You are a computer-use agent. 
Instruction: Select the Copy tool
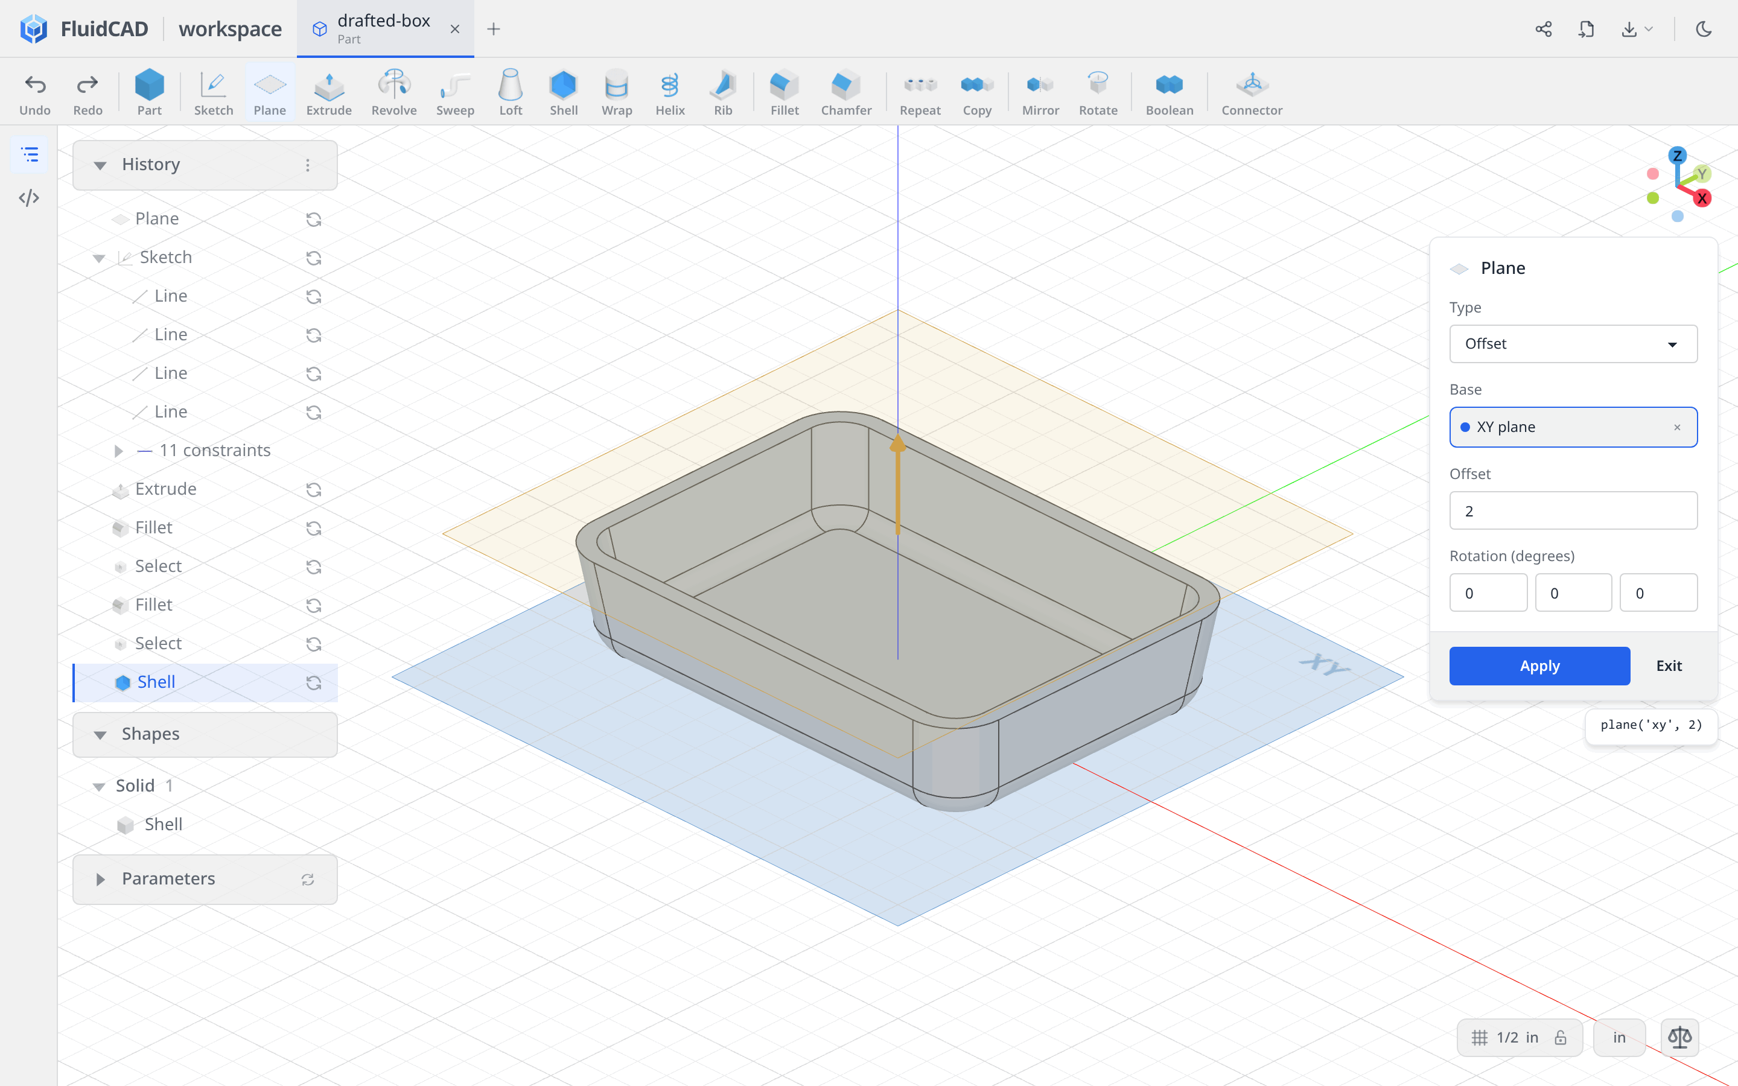point(977,93)
